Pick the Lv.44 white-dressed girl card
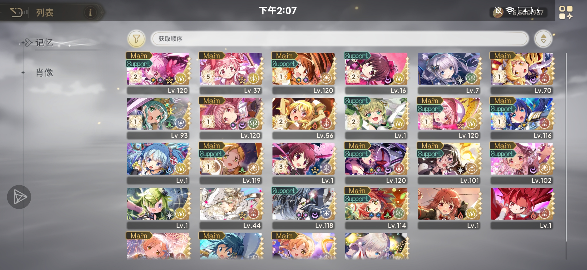 (x=231, y=208)
